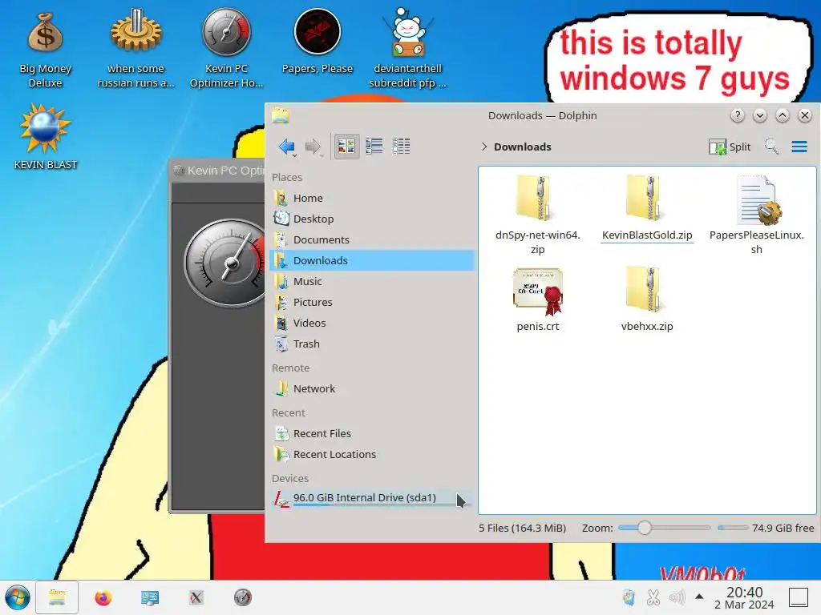The image size is (821, 615).
Task: Open KEVIN BLAST desktop icon
Action: click(x=46, y=137)
